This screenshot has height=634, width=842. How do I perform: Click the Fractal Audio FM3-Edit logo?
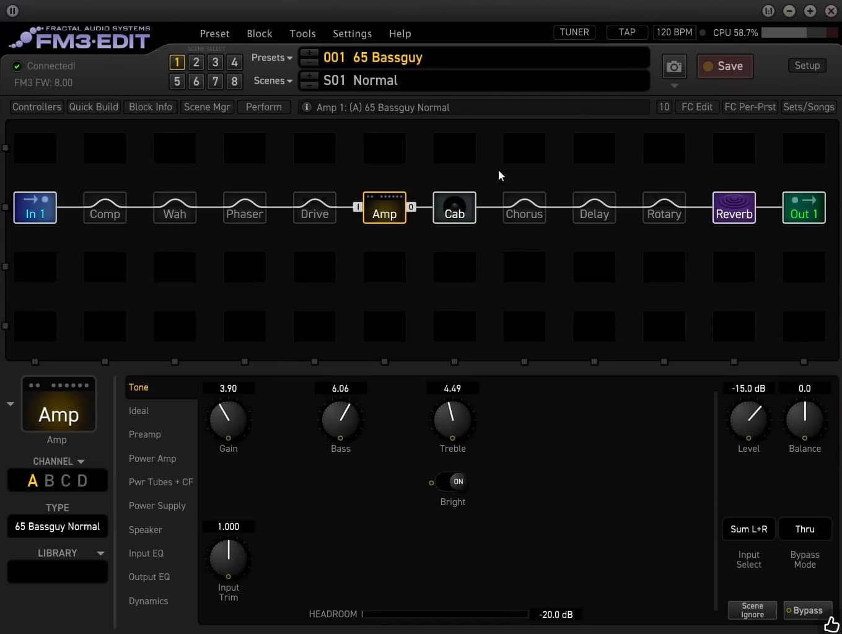80,38
